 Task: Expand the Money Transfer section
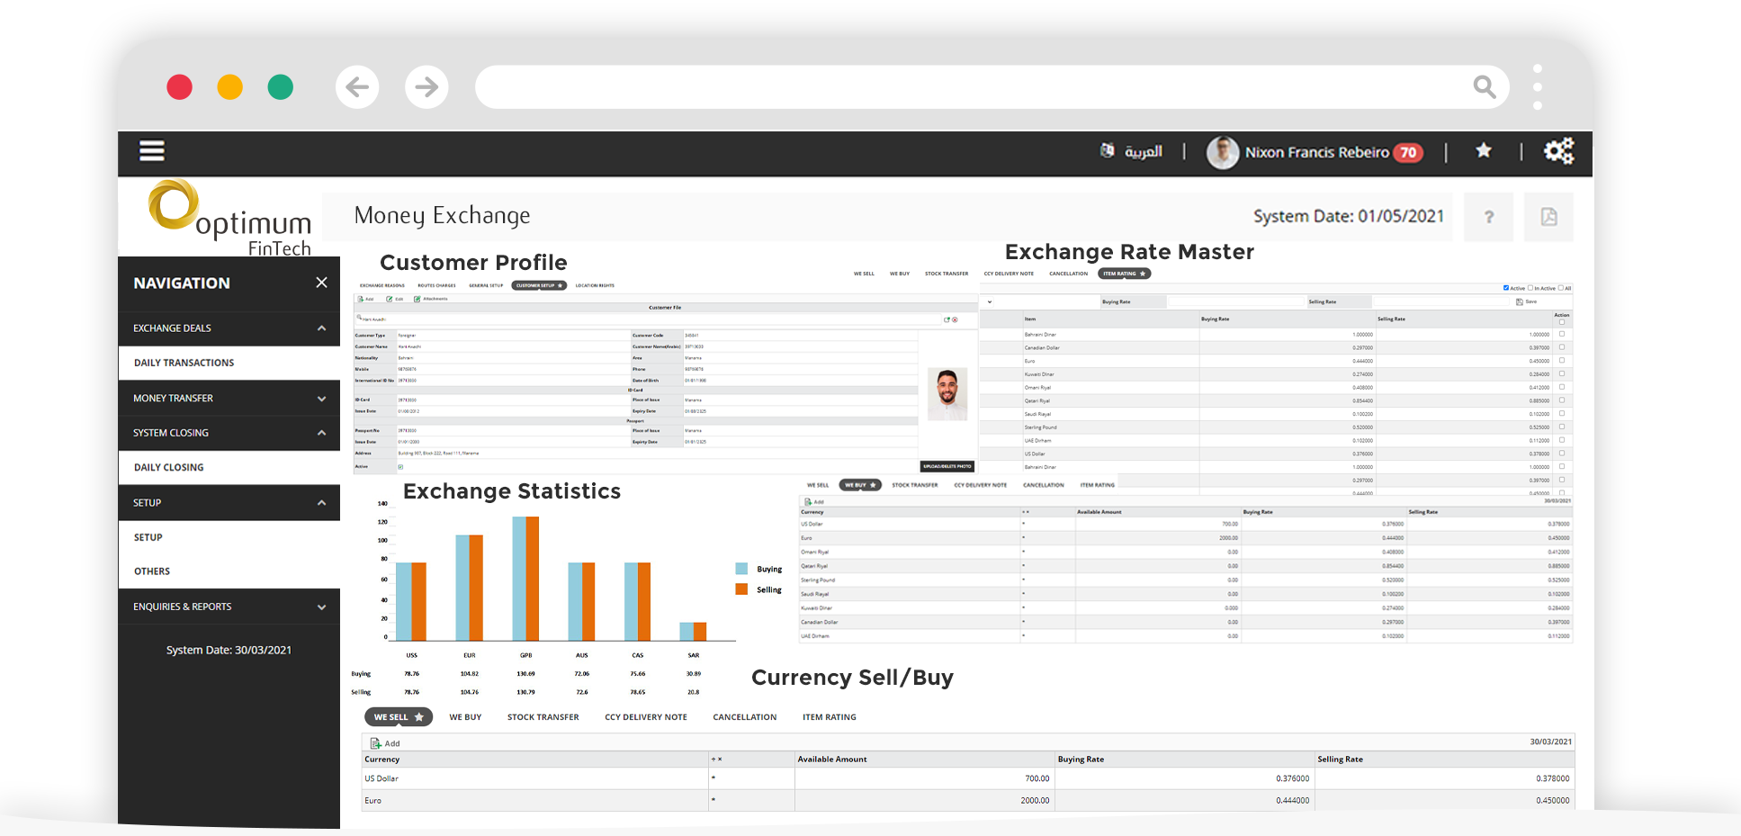coord(321,399)
